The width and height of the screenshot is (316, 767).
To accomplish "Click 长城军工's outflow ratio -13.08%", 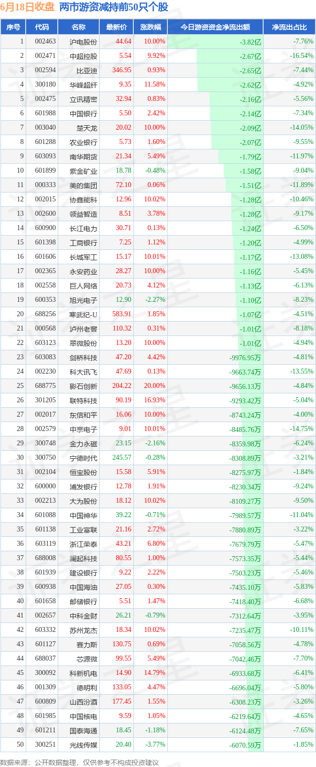I will pos(303,256).
